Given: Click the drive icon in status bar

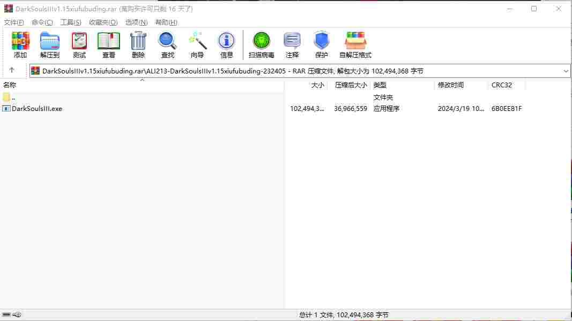Looking at the screenshot, I should pos(6,315).
